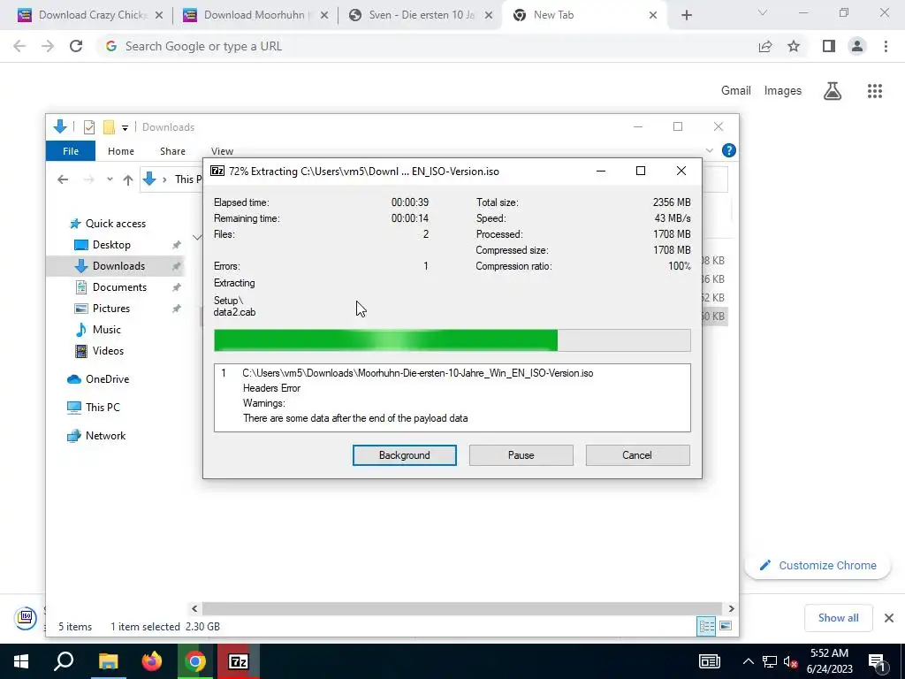Switch to Download Crazy Chicken tab
905x679 pixels.
point(91,15)
